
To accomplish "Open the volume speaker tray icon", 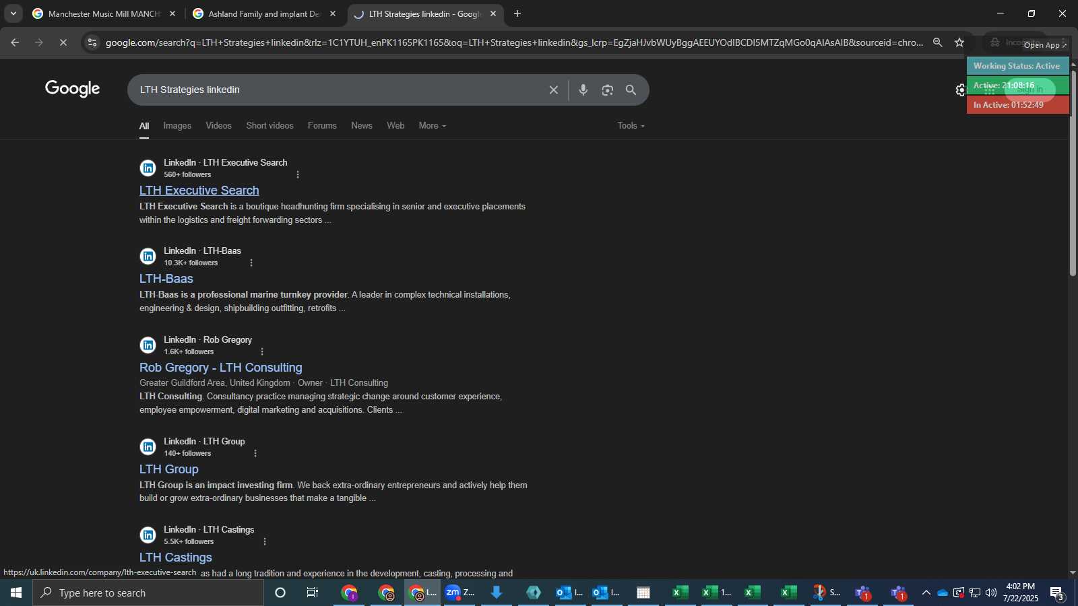I will [x=990, y=593].
